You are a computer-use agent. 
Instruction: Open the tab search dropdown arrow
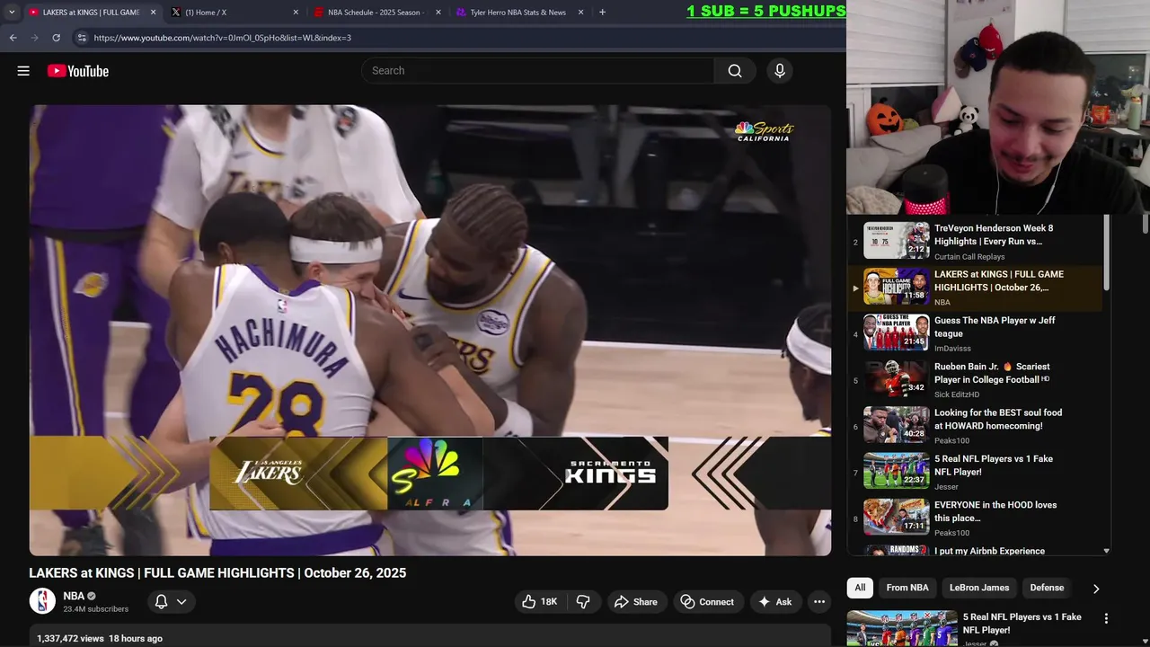(x=12, y=13)
